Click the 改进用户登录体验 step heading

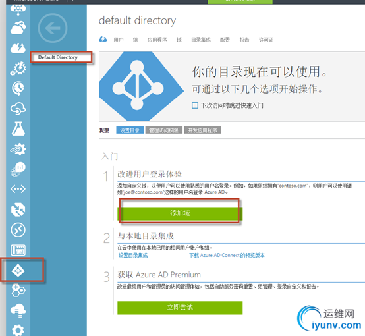tap(150, 174)
